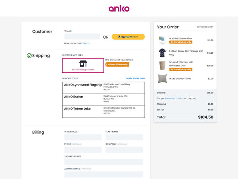Focus the Address Line 2 field
This screenshot has width=238, height=179.
tap(104, 174)
